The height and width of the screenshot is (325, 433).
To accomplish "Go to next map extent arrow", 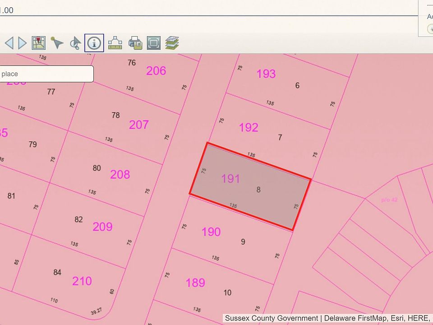I will pos(22,43).
